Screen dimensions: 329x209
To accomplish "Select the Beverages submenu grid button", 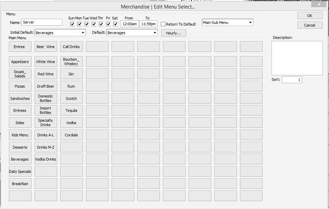I will [20, 159].
